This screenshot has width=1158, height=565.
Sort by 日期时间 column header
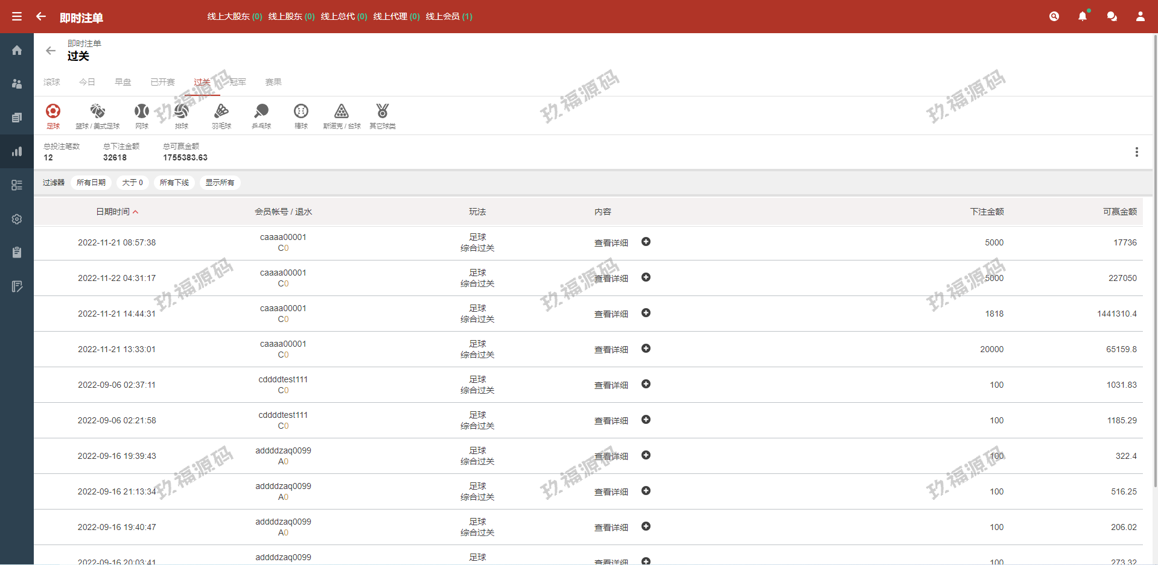coord(113,212)
